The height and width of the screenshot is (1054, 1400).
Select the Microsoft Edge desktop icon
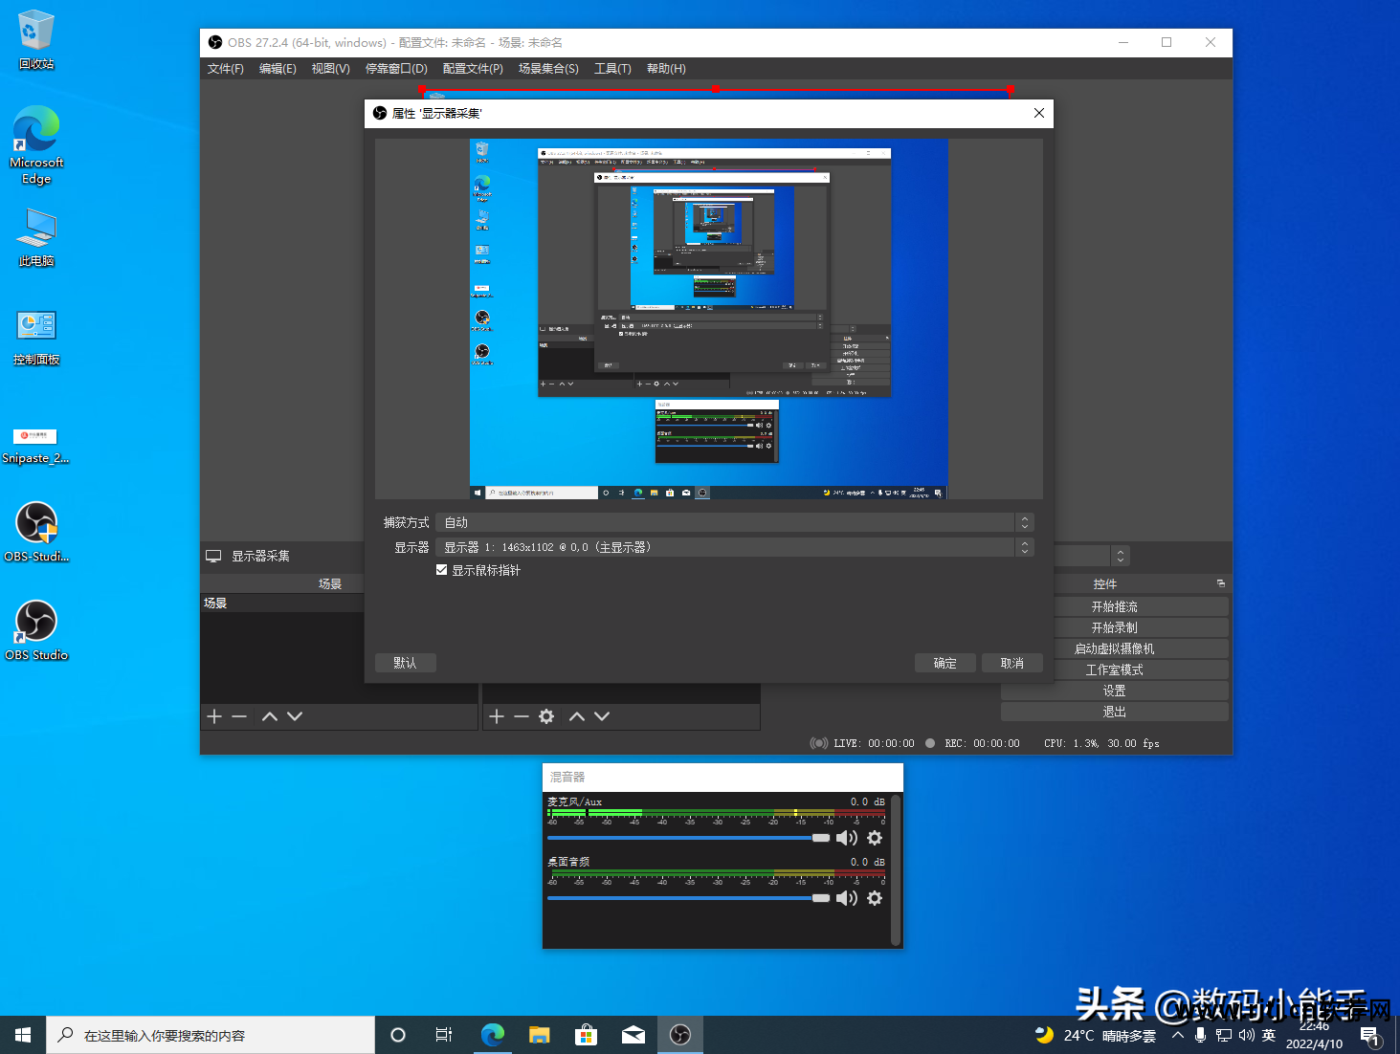pyautogui.click(x=36, y=145)
